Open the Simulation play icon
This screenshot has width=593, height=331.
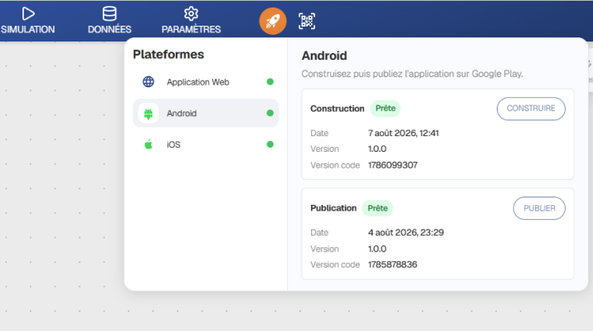pos(28,13)
